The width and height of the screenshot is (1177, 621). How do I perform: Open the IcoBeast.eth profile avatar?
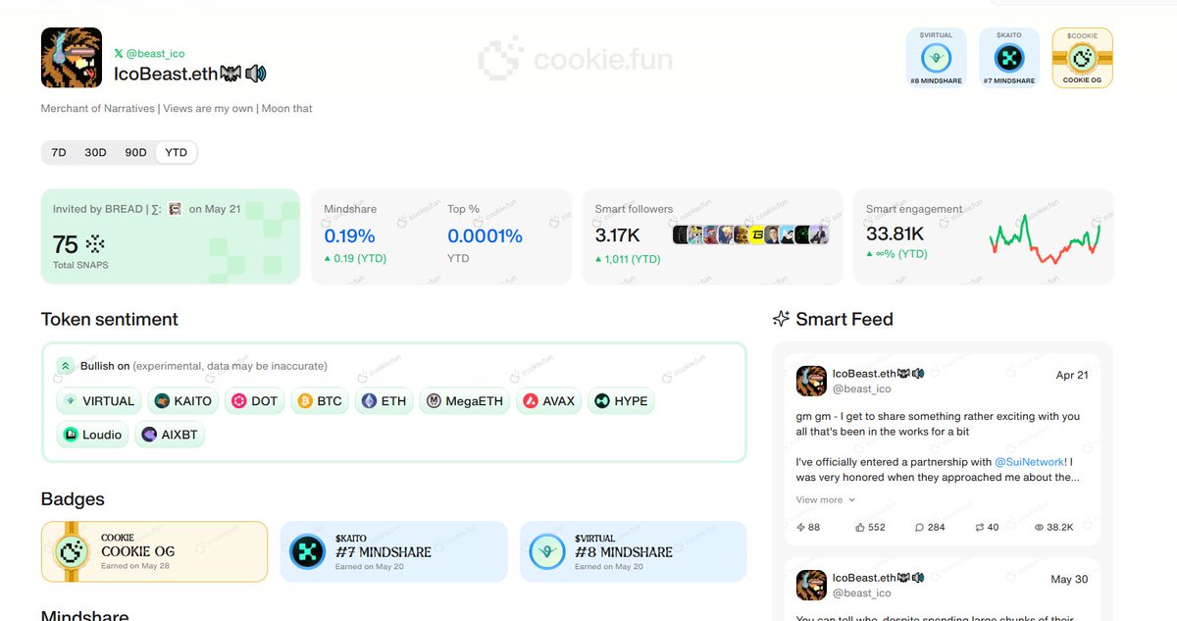72,58
